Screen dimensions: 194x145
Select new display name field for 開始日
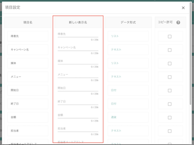click(78, 88)
